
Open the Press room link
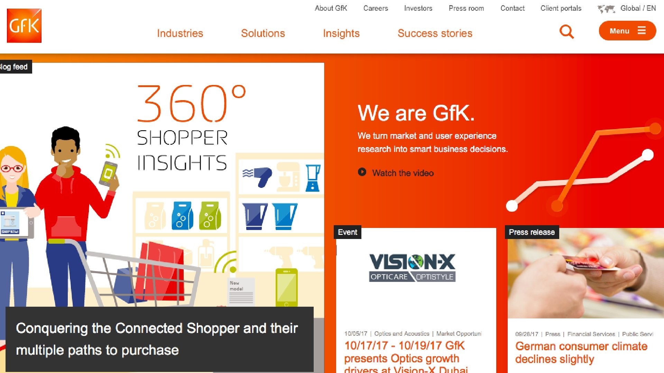click(466, 8)
